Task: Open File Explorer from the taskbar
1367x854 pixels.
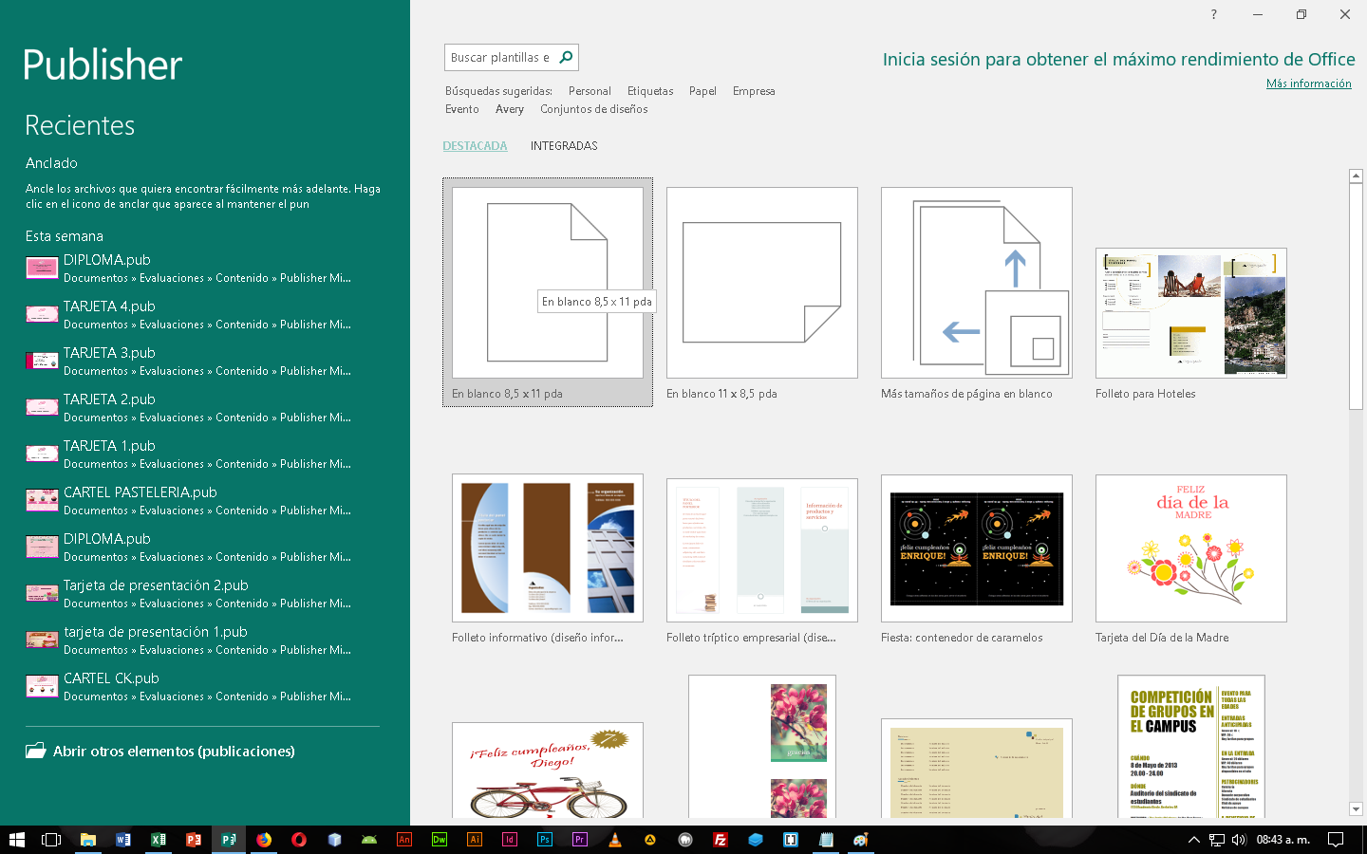Action: coord(87,840)
